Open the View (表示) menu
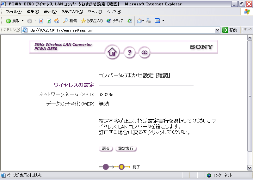 pyautogui.click(x=50, y=12)
